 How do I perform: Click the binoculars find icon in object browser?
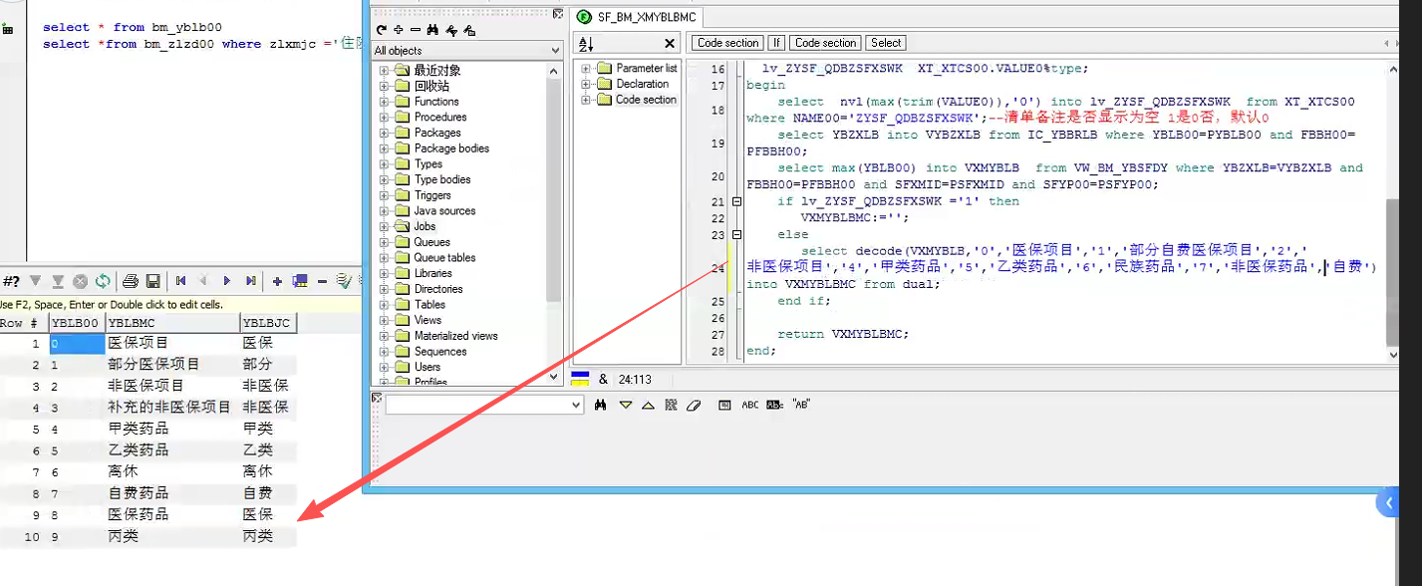coord(434,30)
